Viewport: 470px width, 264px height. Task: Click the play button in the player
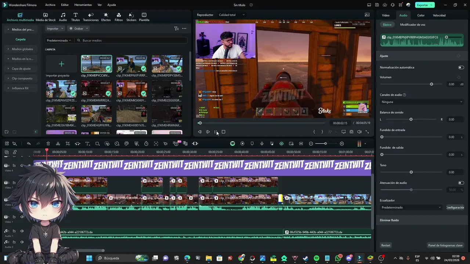pos(208,132)
